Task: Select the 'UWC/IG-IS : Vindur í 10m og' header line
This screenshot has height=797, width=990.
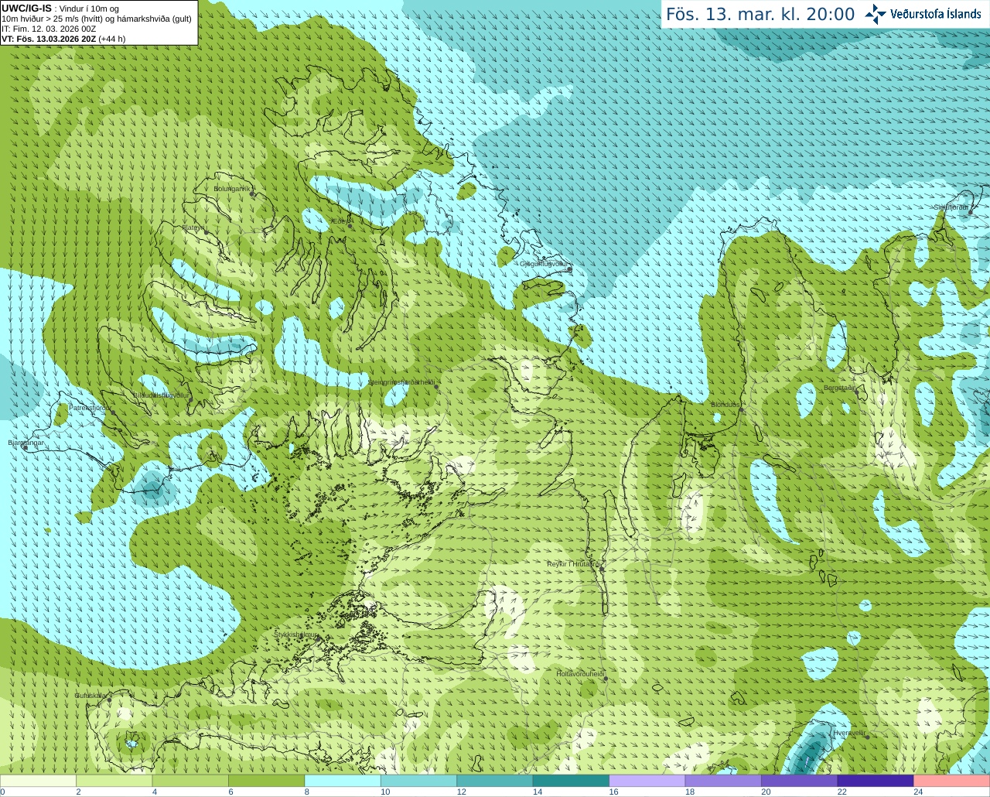Action: click(60, 9)
